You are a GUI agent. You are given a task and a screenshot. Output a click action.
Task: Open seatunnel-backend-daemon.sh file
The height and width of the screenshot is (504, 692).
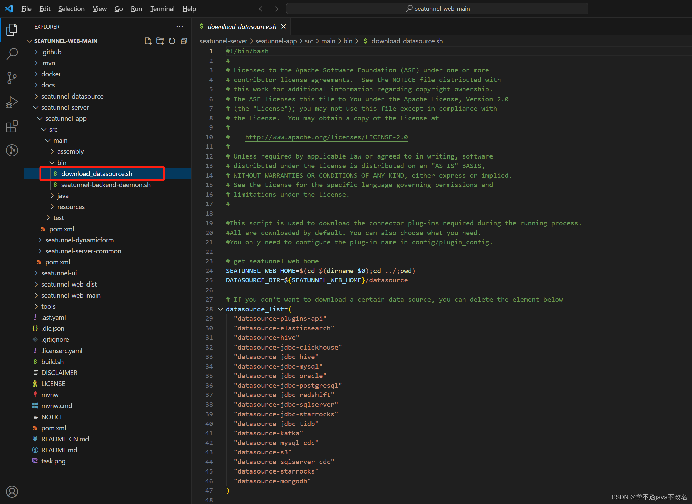106,185
